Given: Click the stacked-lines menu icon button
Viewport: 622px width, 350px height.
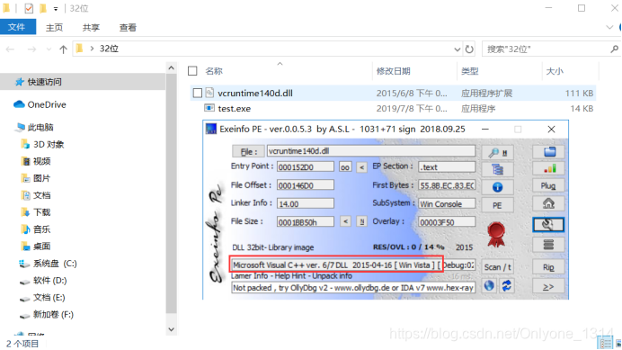Looking at the screenshot, I should 548,245.
